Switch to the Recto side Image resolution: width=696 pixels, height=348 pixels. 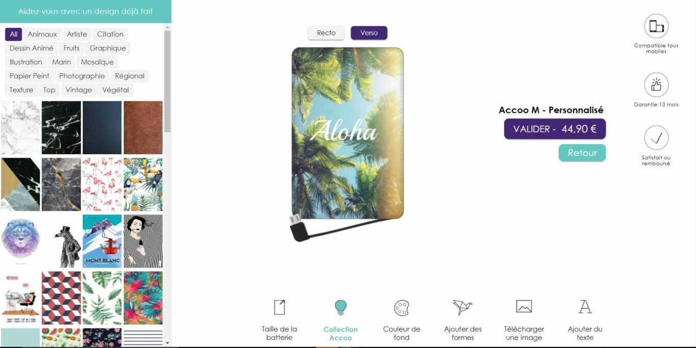click(326, 33)
